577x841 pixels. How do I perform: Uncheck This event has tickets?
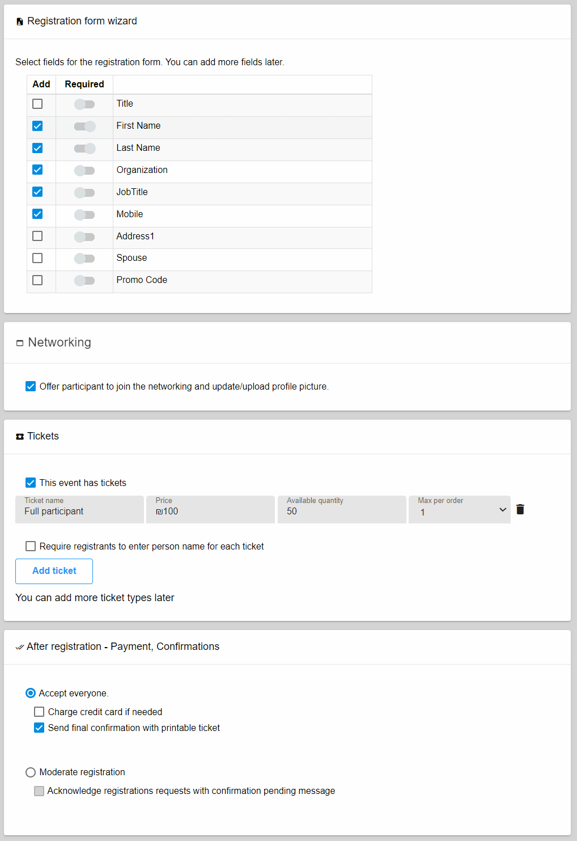(x=31, y=483)
